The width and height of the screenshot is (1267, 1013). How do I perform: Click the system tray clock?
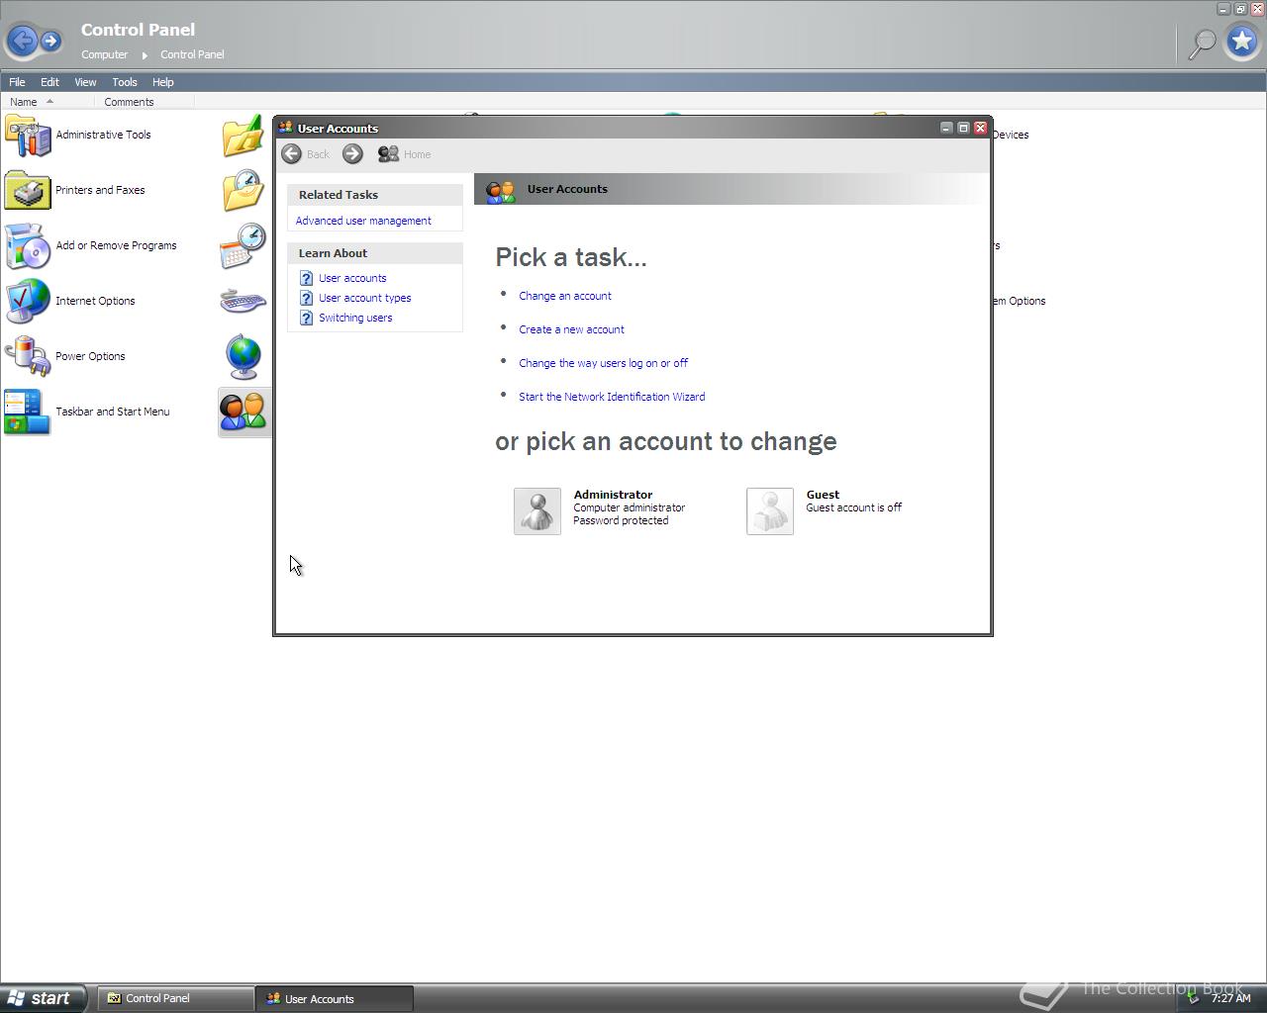[x=1231, y=998]
